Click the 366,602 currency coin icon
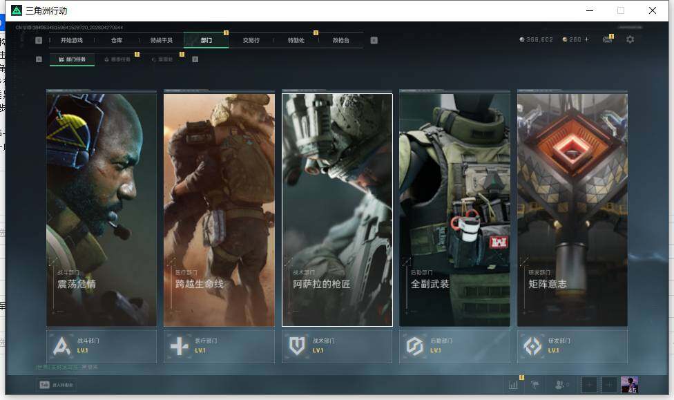Screen dimensions: 674x400 click(x=522, y=39)
